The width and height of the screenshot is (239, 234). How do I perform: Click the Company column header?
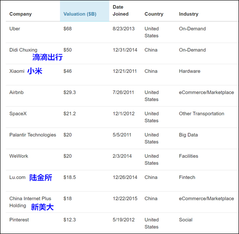(x=20, y=14)
